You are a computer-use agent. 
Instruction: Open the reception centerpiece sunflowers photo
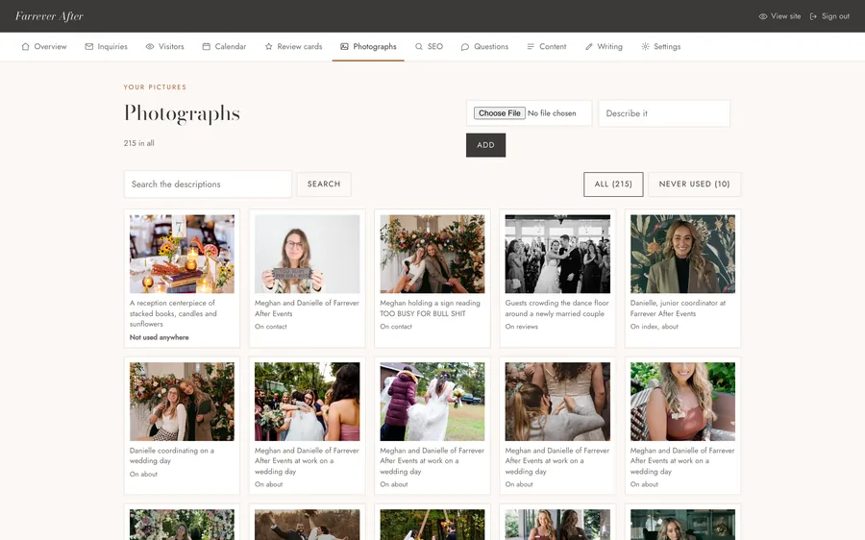coord(182,254)
